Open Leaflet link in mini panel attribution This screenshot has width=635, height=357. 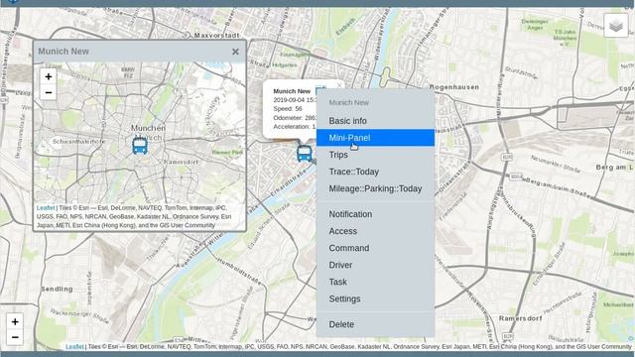[46, 207]
